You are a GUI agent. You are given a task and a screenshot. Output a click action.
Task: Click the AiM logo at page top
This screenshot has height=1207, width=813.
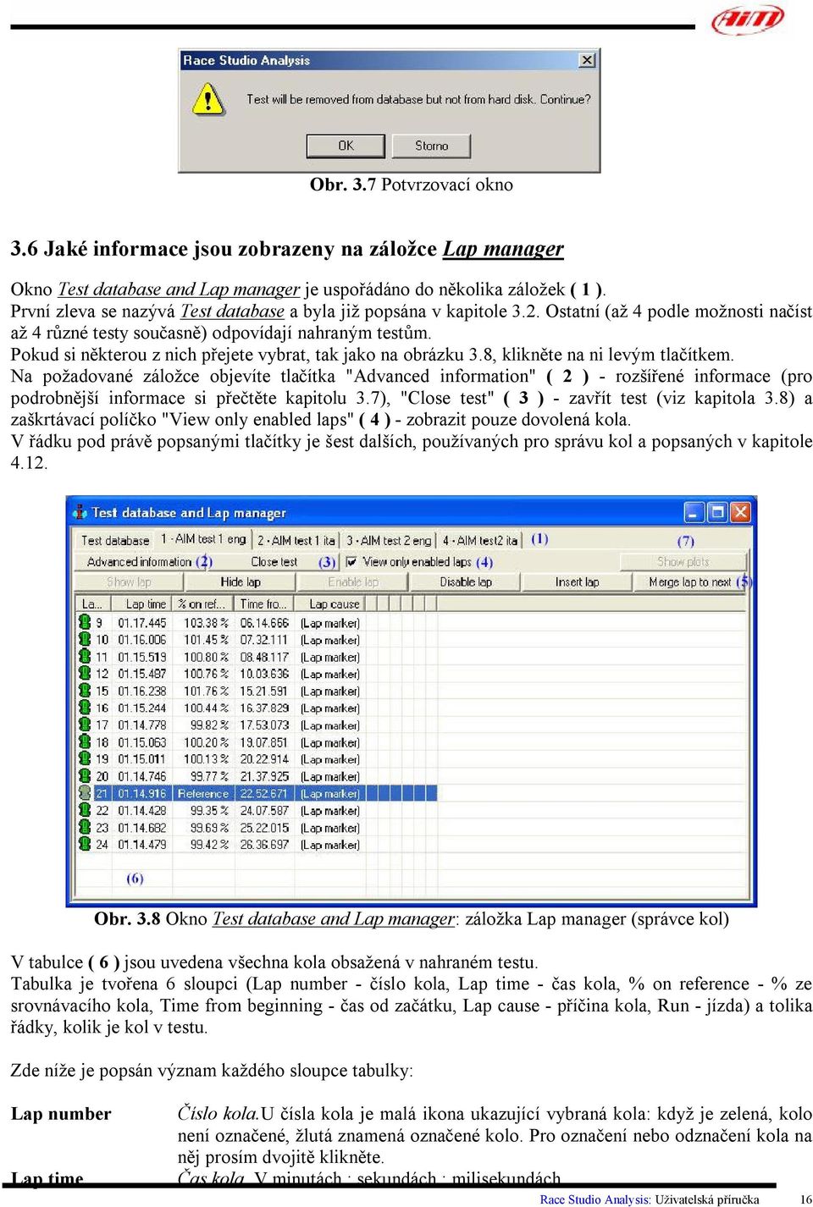[748, 19]
